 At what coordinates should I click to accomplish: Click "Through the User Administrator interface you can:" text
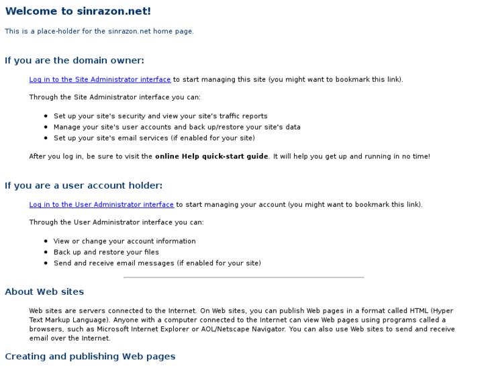pyautogui.click(x=116, y=222)
